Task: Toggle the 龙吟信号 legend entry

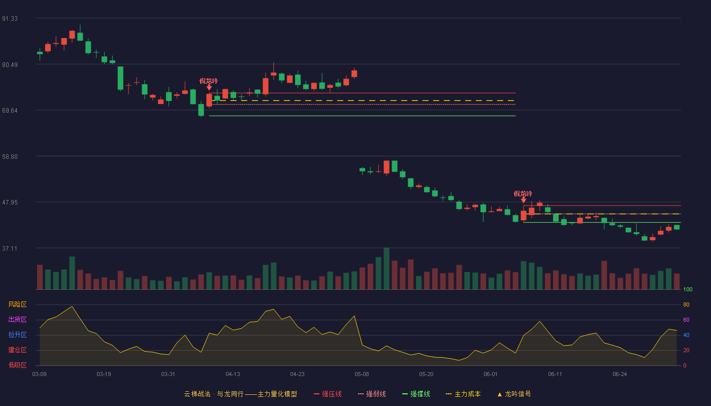Action: (513, 394)
